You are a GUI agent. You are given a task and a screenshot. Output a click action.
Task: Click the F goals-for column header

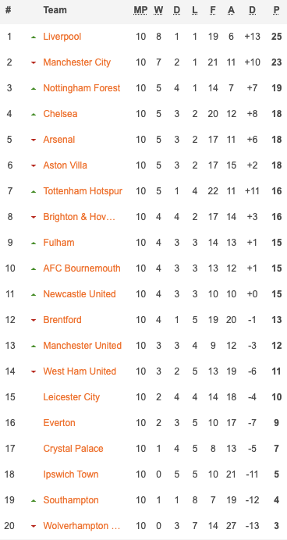pyautogui.click(x=213, y=10)
